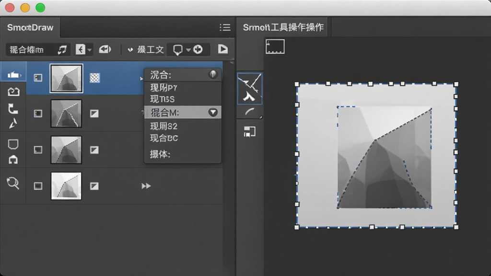Select the magnifier zoom tool in left sidebar
The height and width of the screenshot is (276, 491).
point(13,183)
